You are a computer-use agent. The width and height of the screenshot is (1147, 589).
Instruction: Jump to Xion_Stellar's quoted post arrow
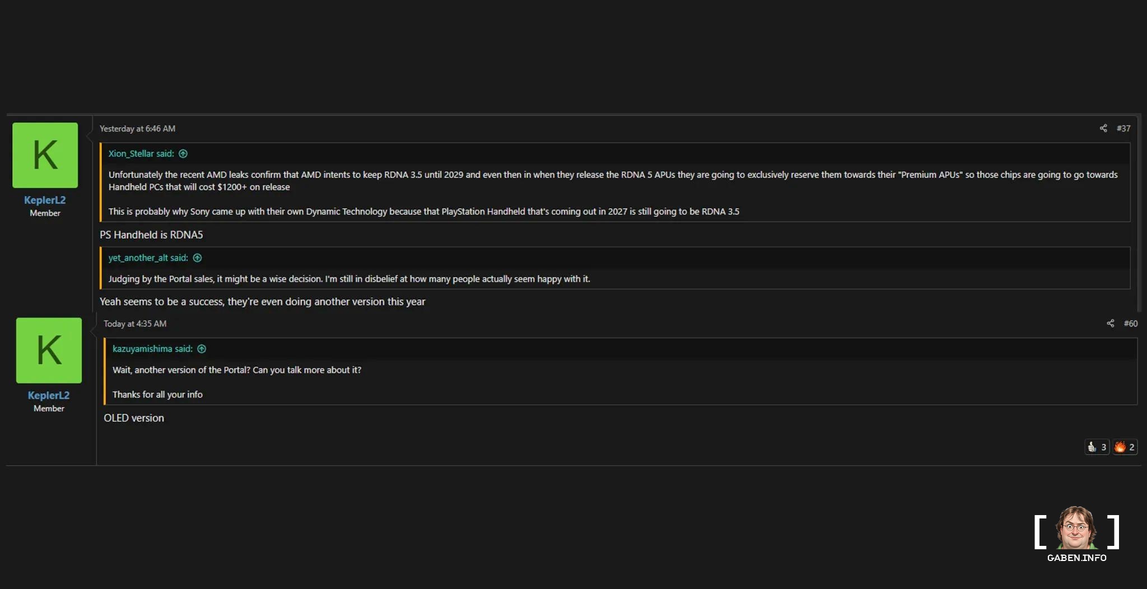[183, 154]
